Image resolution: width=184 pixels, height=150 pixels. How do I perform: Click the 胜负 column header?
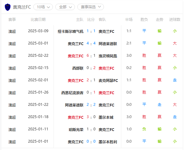(x=144, y=20)
